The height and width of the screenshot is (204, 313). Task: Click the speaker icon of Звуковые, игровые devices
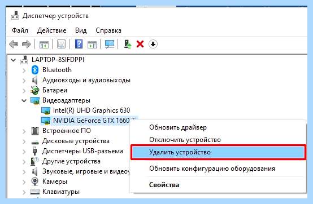point(34,171)
